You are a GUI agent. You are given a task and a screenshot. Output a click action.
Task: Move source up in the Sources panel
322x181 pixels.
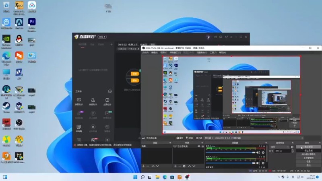click(x=189, y=166)
